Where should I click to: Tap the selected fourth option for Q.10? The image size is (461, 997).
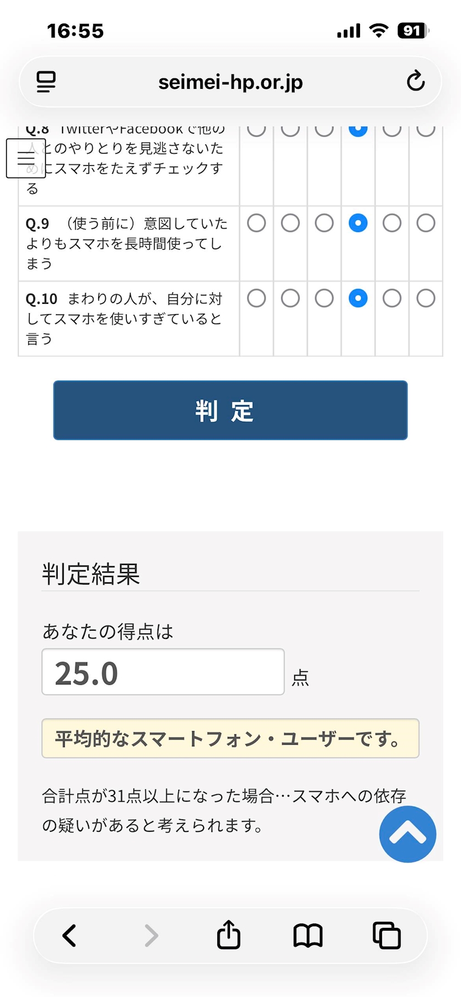358,298
